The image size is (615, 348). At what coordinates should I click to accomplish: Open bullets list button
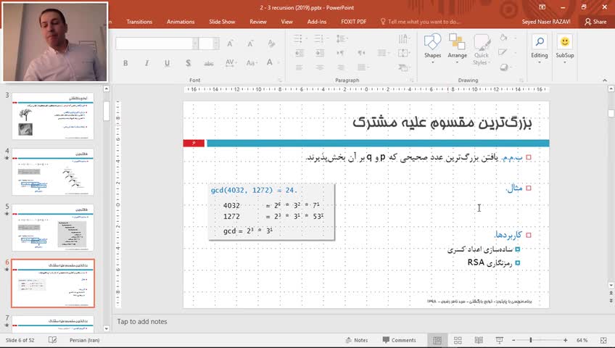tap(300, 38)
